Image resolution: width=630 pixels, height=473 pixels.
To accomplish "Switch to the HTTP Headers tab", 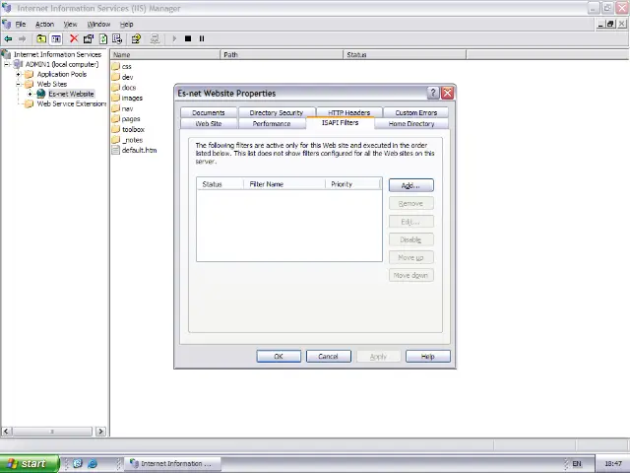I will pos(348,112).
